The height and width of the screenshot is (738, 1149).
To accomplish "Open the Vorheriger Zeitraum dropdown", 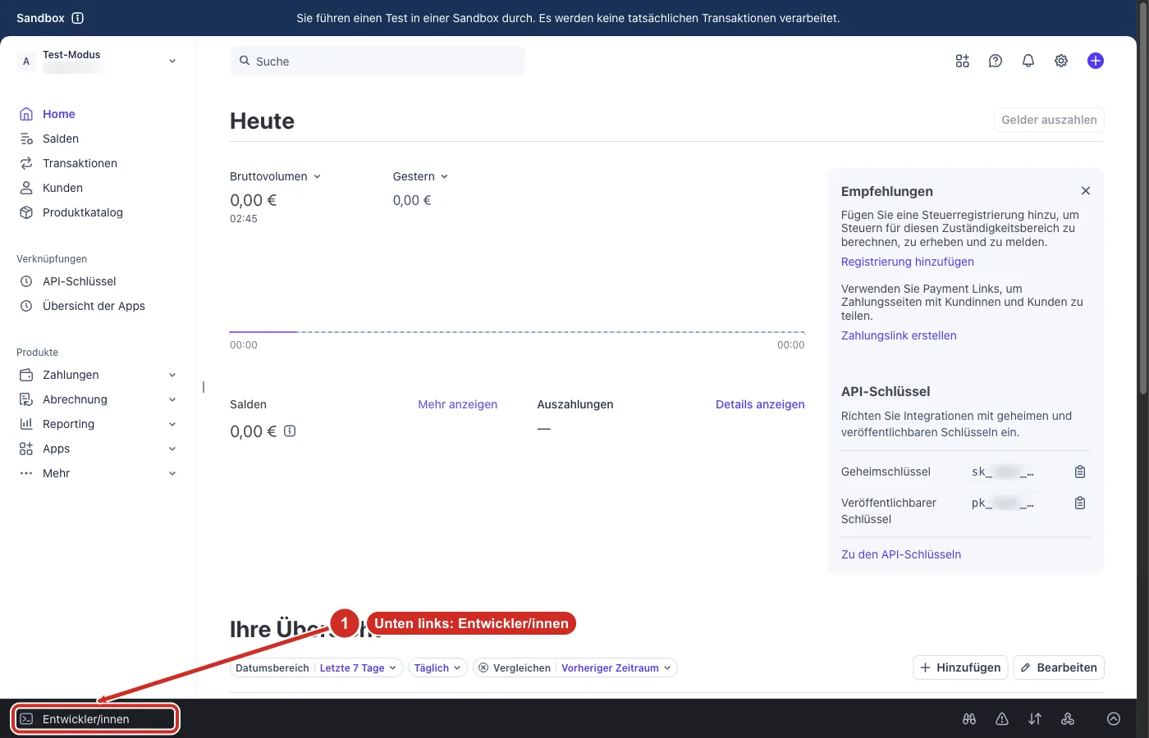I will pos(616,667).
